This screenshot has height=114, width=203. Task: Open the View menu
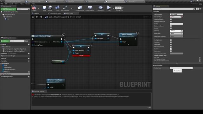pos(16,4)
